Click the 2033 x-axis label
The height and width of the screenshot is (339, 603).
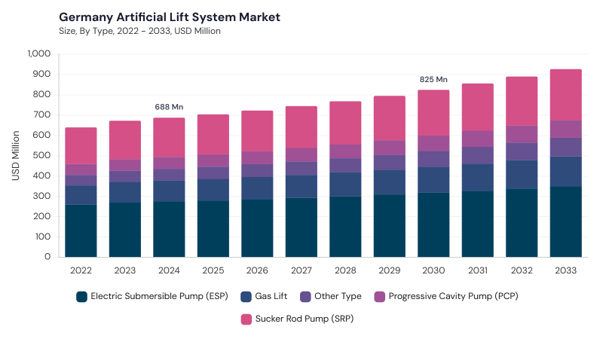tap(566, 270)
